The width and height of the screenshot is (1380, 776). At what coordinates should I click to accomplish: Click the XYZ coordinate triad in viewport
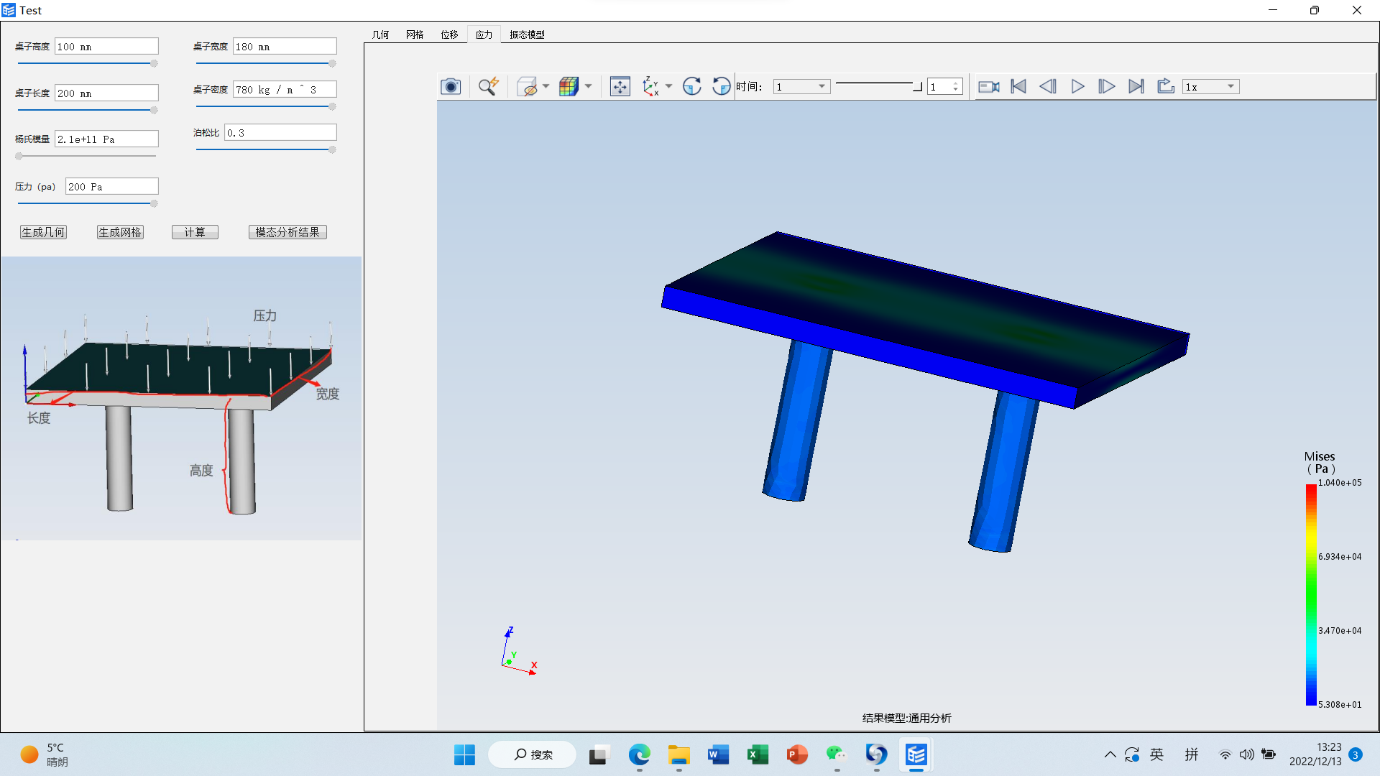(519, 651)
